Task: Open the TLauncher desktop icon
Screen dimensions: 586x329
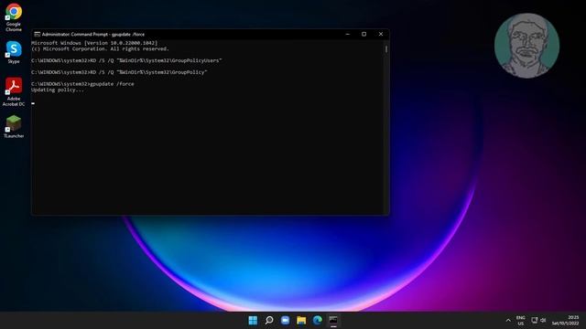Action: pos(14,127)
